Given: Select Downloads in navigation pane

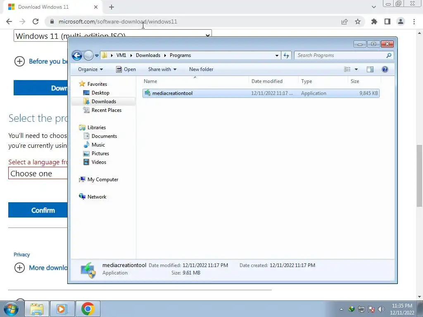Looking at the screenshot, I should 104,102.
